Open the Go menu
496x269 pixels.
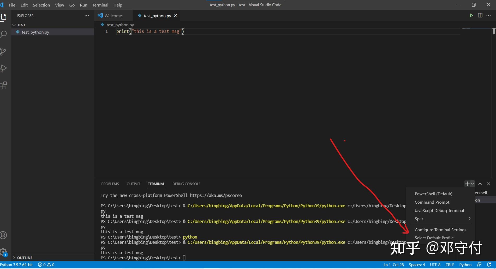(x=72, y=5)
